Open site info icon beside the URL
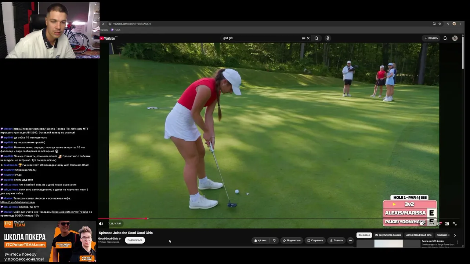The width and height of the screenshot is (470, 264). (110, 24)
